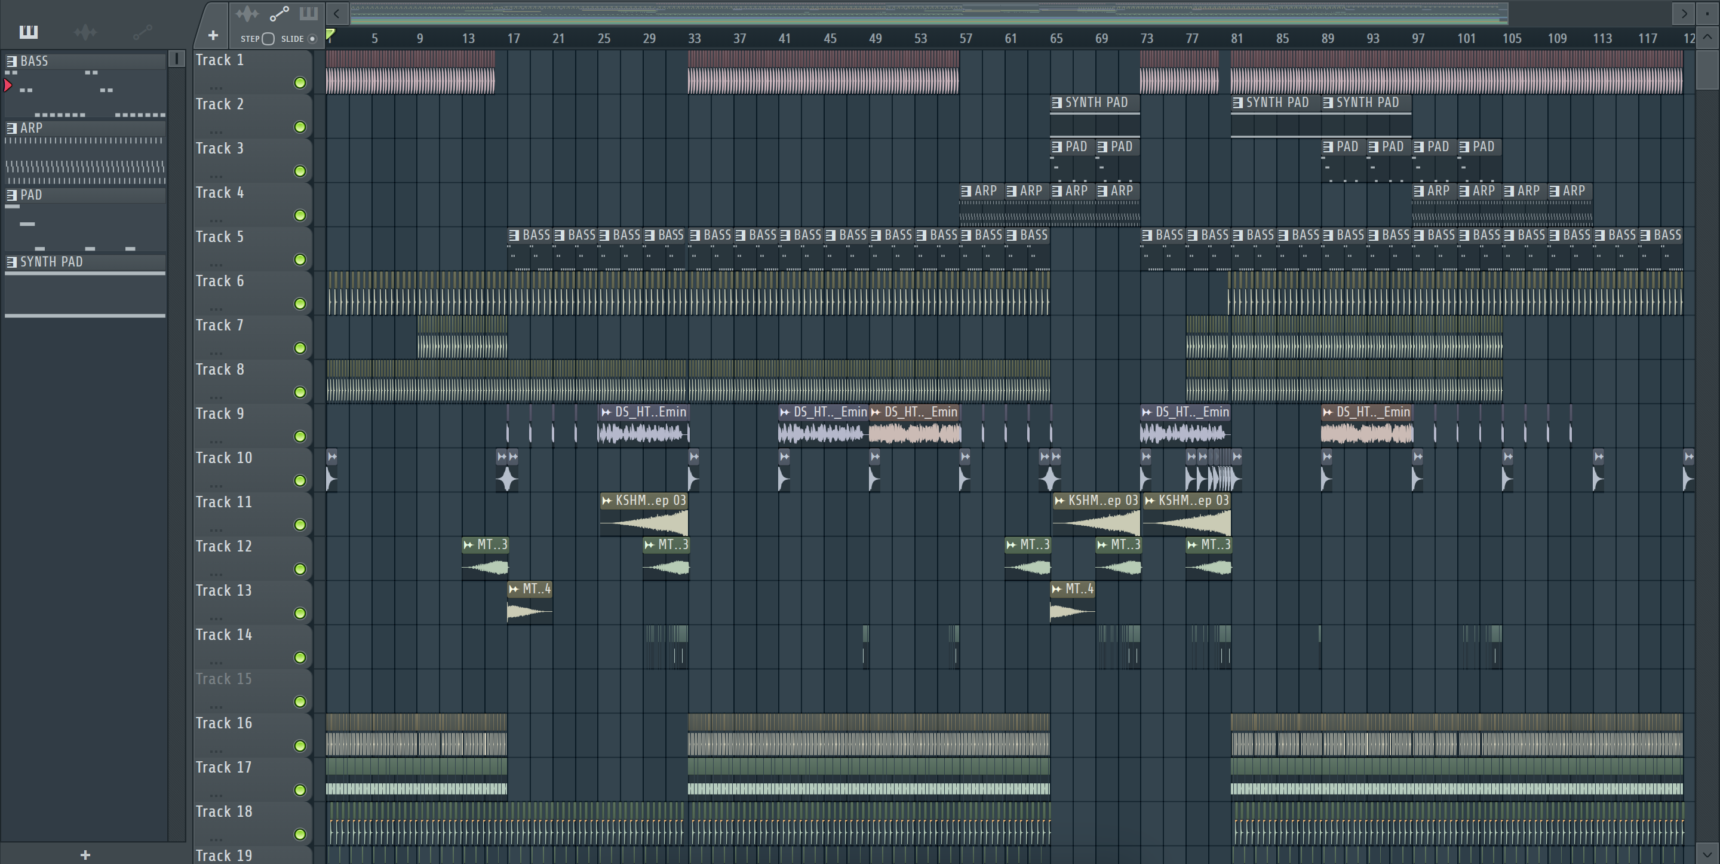The image size is (1720, 864).
Task: Select the last KSHM..ep 03 clip on Track 11
Action: (x=1187, y=514)
